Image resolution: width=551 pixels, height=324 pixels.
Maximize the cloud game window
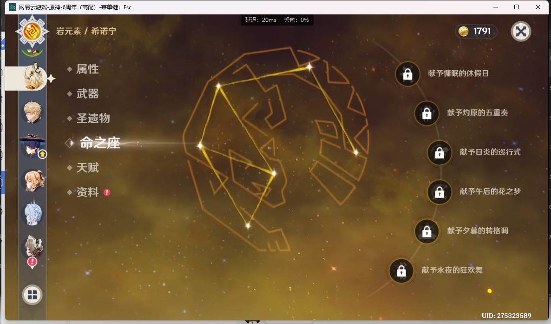pos(517,7)
